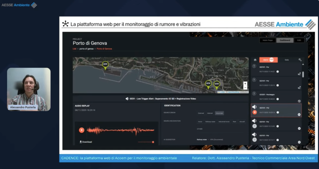This screenshot has height=169, width=319.
Task: Click speaker icon beside GE01 Low Trigger Alert
Action: [127, 99]
